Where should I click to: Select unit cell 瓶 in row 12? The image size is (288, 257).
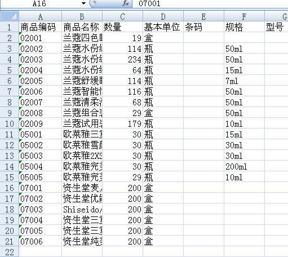pyautogui.click(x=163, y=145)
